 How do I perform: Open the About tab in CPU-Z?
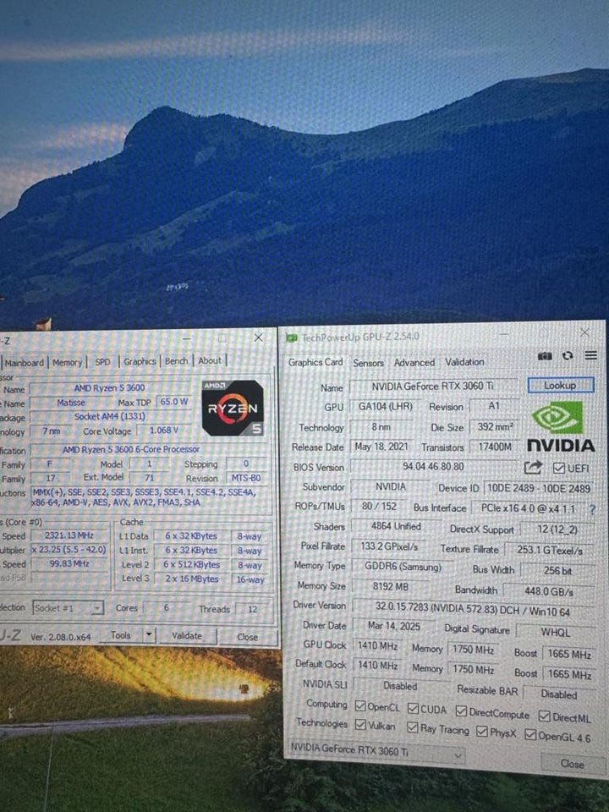(210, 360)
